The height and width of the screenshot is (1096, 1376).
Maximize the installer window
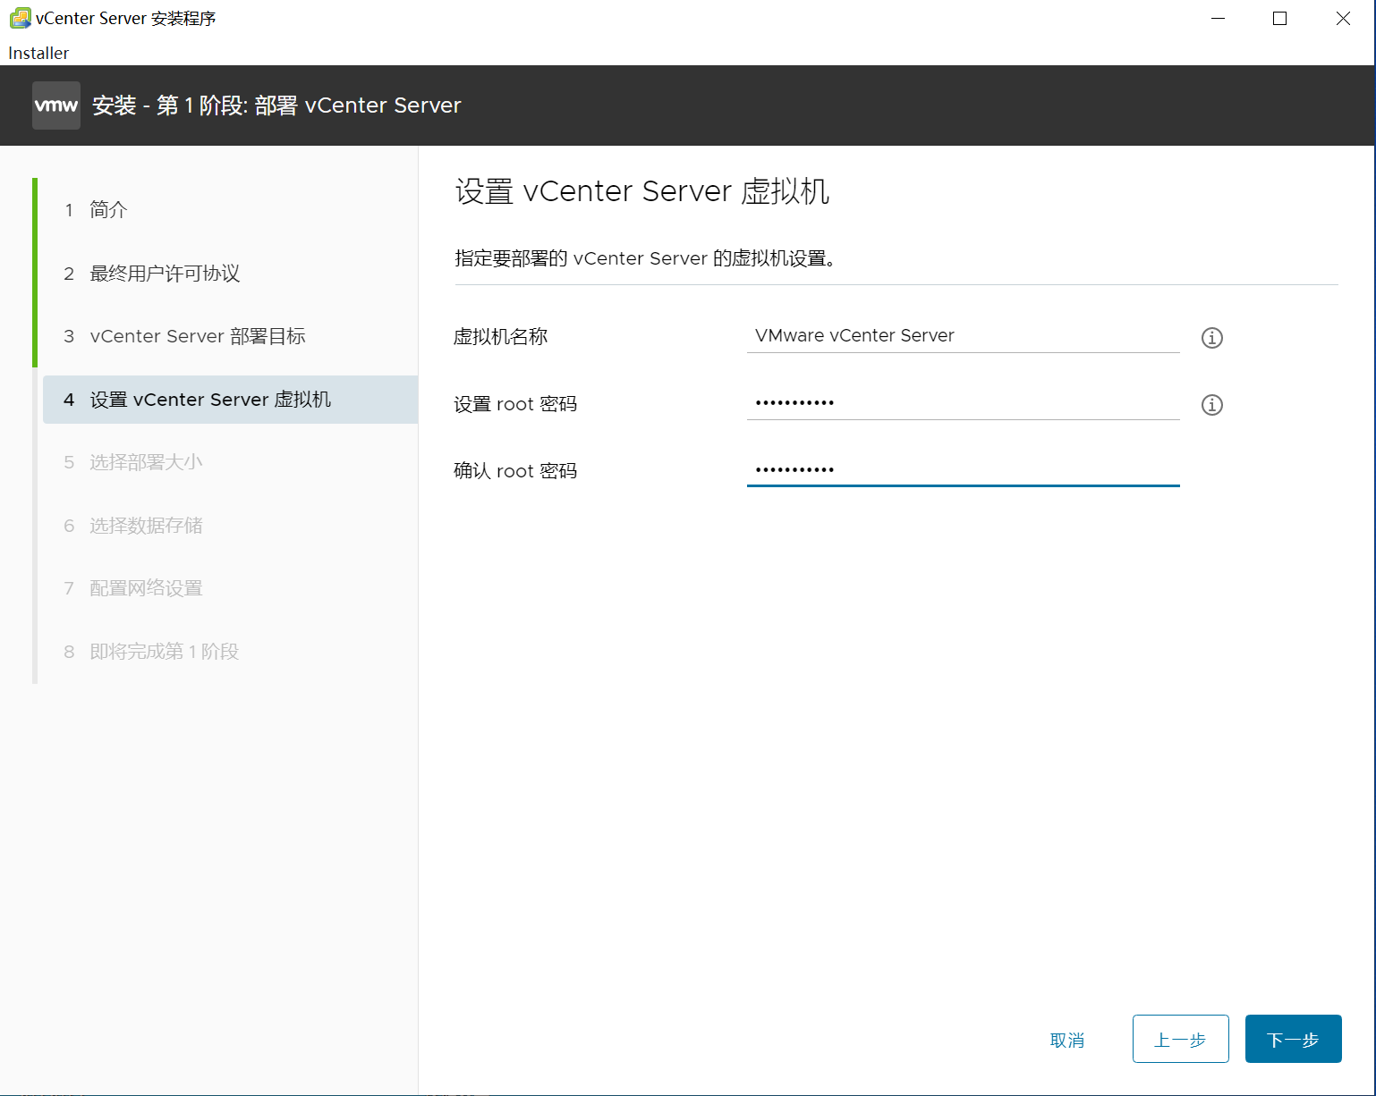1279,18
